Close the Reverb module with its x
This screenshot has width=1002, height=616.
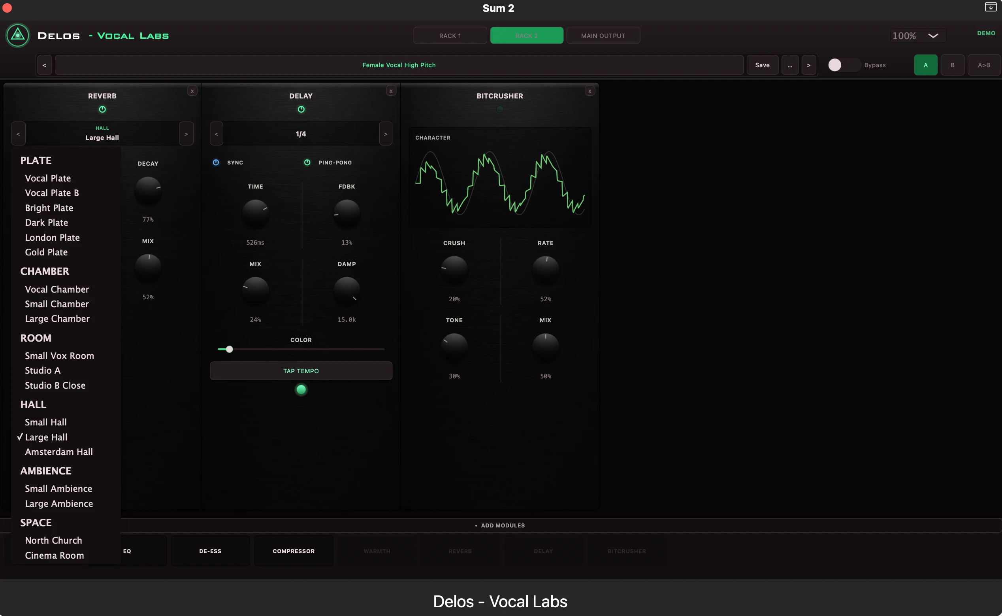pos(192,91)
